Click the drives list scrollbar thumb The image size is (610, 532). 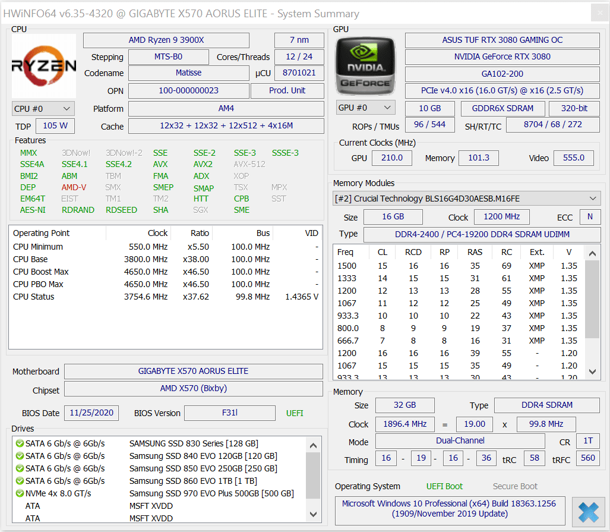(313, 476)
